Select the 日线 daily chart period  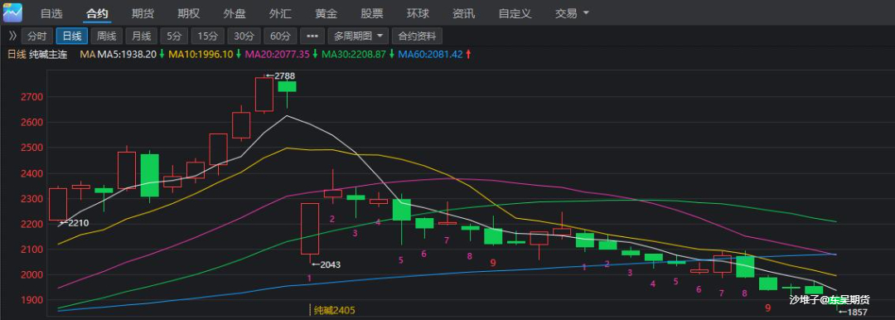(72, 36)
